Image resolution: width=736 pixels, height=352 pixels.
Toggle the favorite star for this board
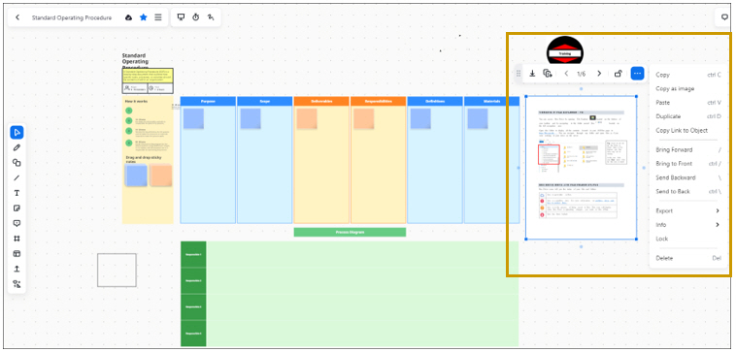144,17
